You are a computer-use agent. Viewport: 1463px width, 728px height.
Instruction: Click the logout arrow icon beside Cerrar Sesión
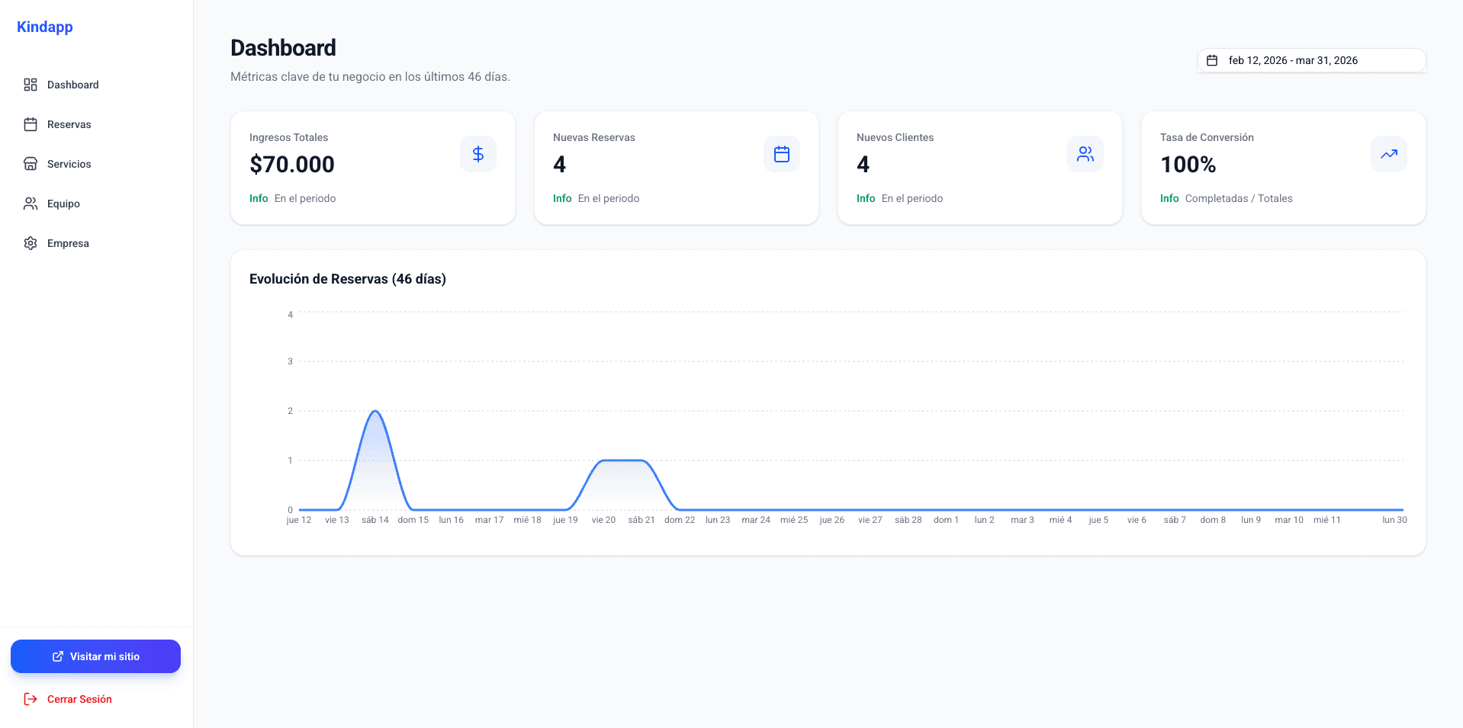tap(30, 699)
